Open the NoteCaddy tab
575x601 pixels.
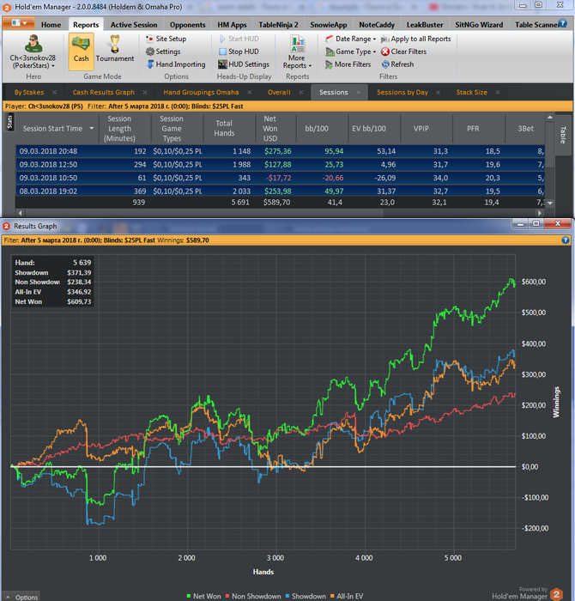click(x=377, y=25)
